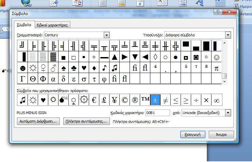This screenshot has width=252, height=162.
Task: Select the diamond suit symbol
Action: click(94, 68)
